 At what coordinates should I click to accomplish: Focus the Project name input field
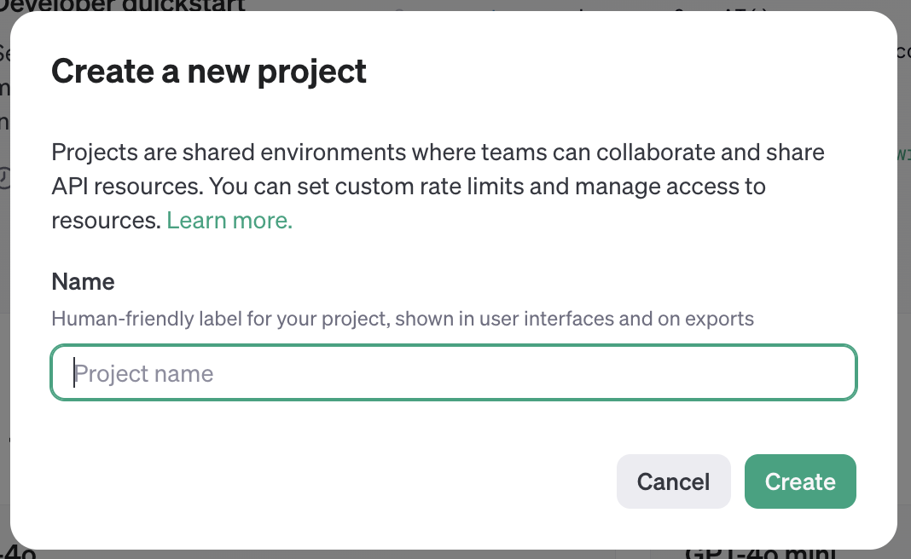pyautogui.click(x=454, y=373)
